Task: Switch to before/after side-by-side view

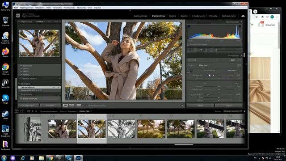Action: pos(71,106)
